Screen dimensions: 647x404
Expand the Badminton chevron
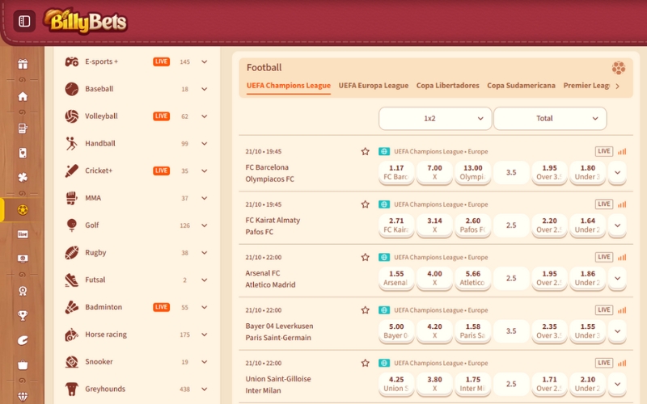[205, 307]
